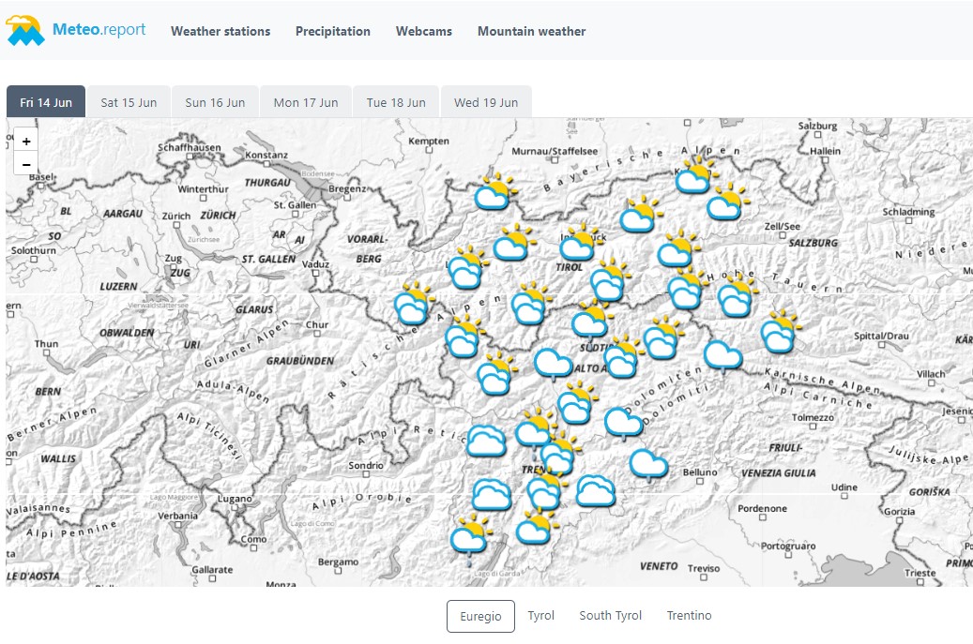
Task: Zoom out of the map
Action: point(26,164)
